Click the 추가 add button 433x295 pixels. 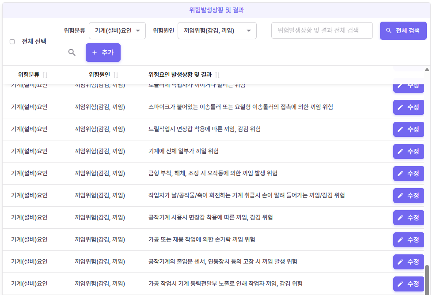coord(103,53)
